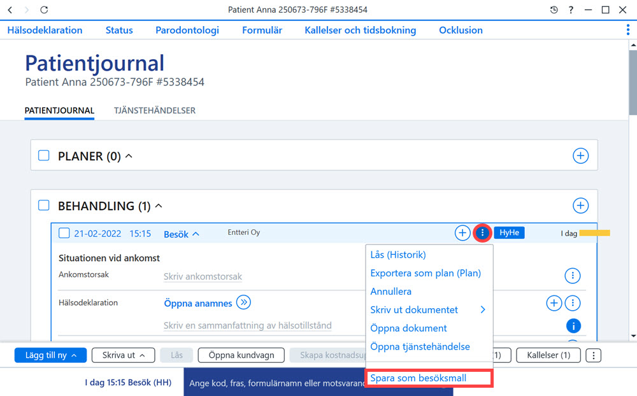Viewport: 637px width, 396px height.
Task: Click the Öppna kundvagn button
Action: click(x=241, y=355)
